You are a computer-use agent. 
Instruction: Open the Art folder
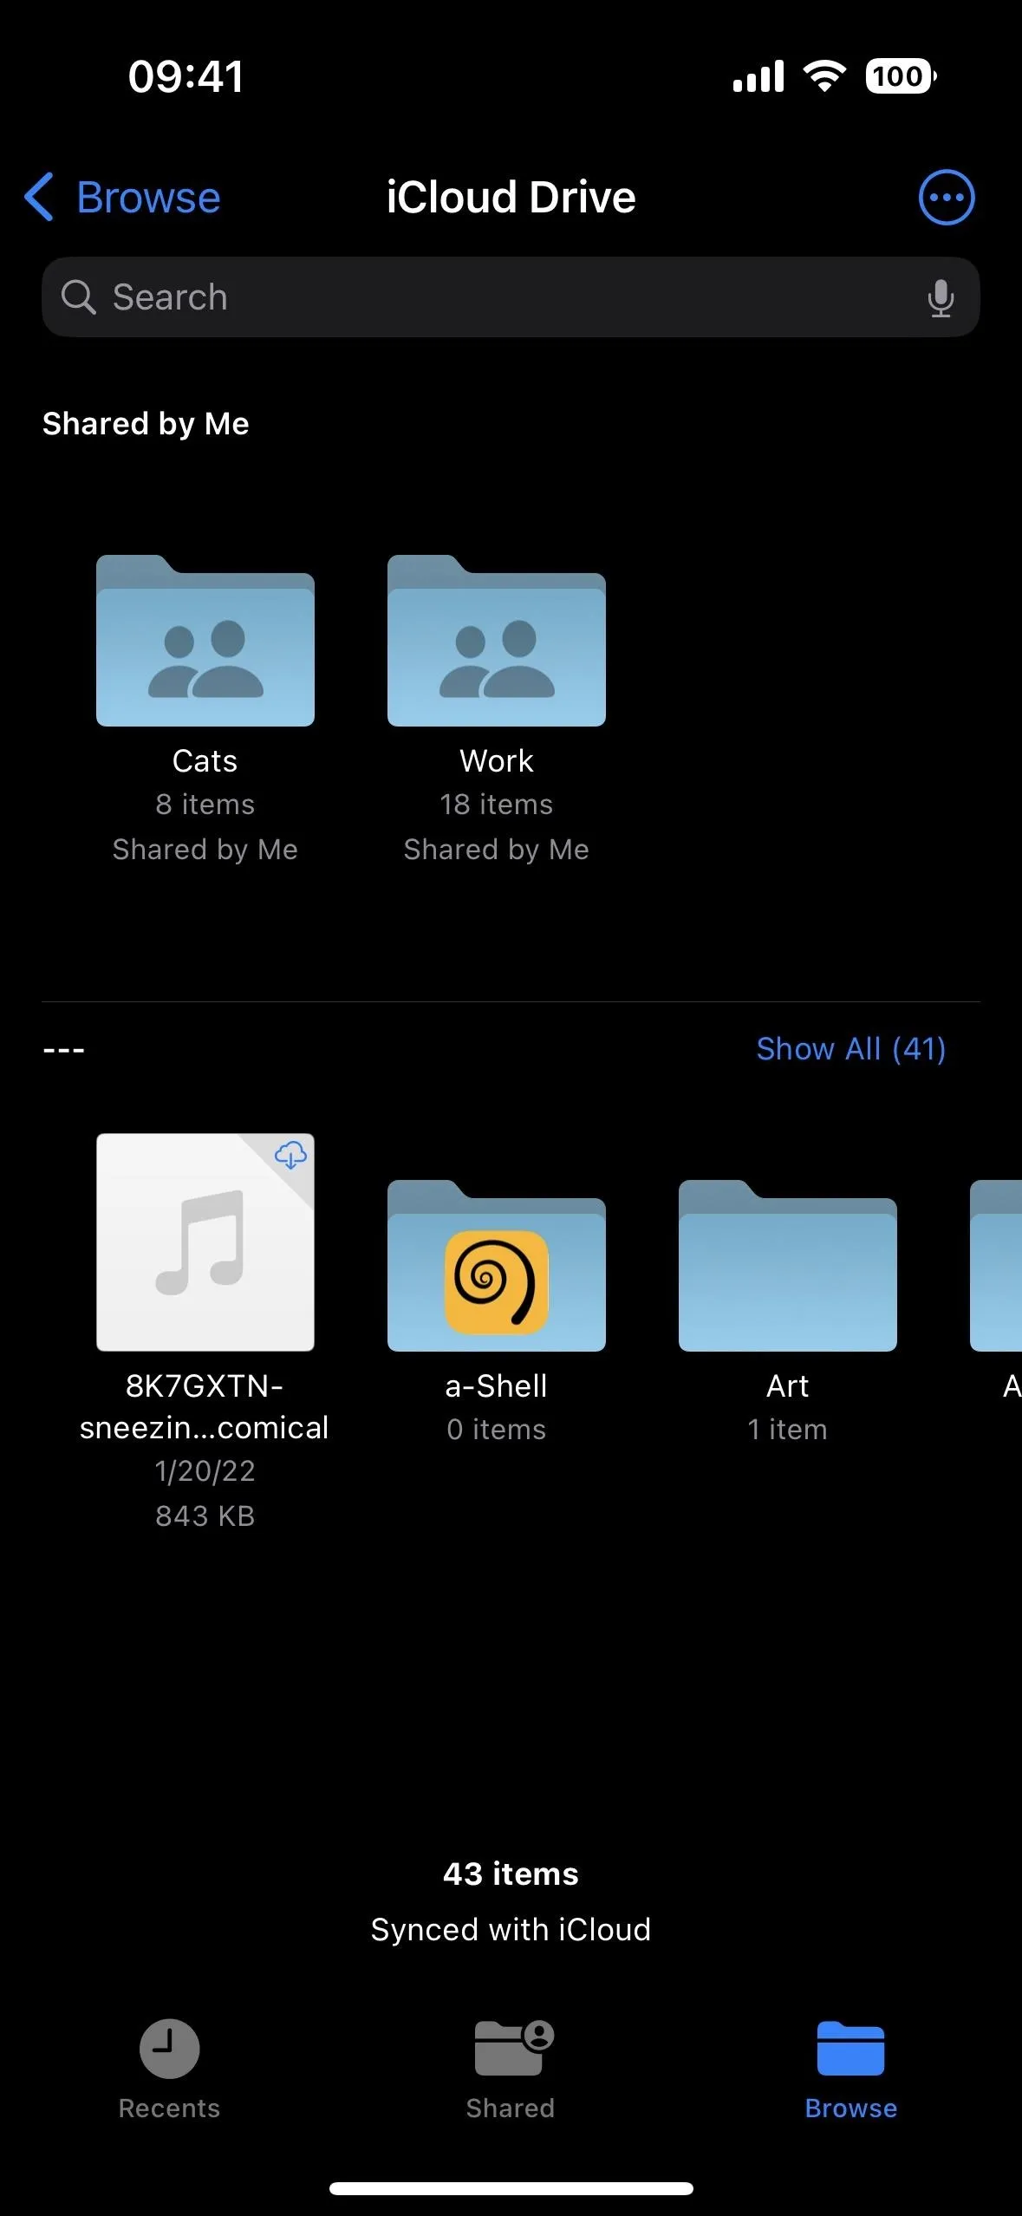(788, 1265)
